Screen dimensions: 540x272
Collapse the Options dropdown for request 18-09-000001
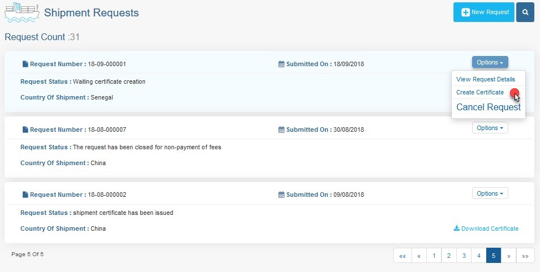coord(490,62)
